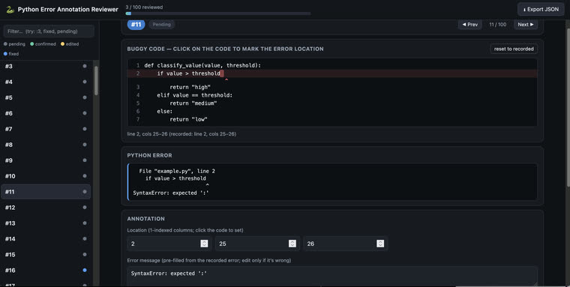Go to previous item with Prev
The width and height of the screenshot is (570, 287).
coord(470,24)
